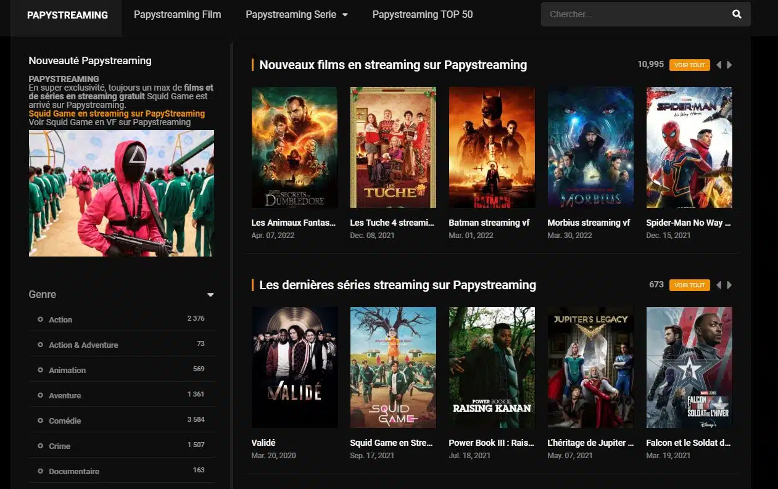This screenshot has height=489, width=778.
Task: Click the bullet icon beside Animation genre
Action: click(40, 370)
